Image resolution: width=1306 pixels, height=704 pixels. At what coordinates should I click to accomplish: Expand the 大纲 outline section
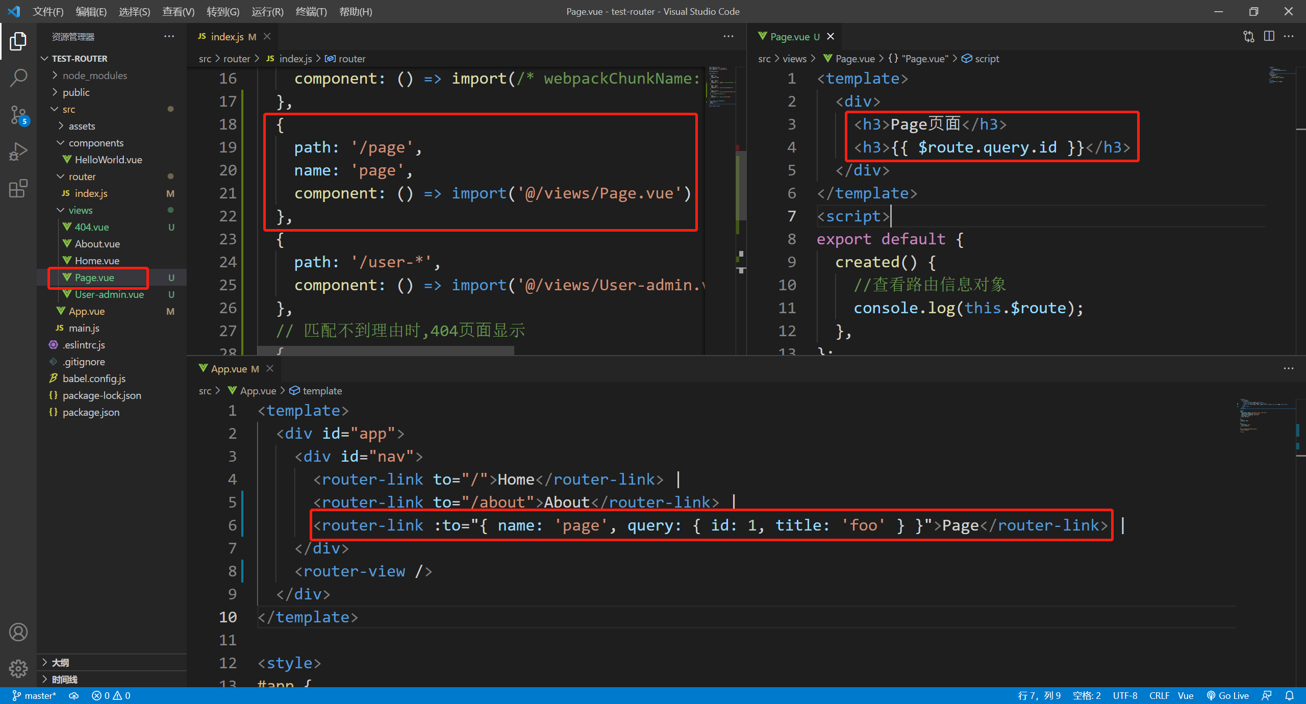pyautogui.click(x=60, y=662)
